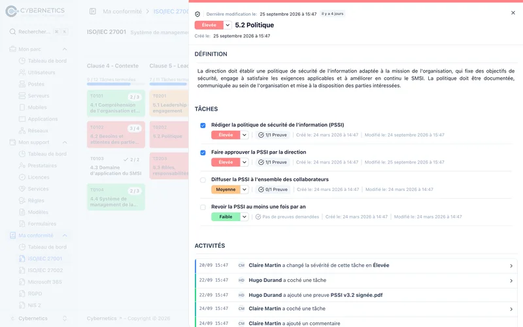This screenshot has height=327, width=523.
Task: Click the 0/1 Preuve check icon on Diffuser task
Action: [x=261, y=190]
